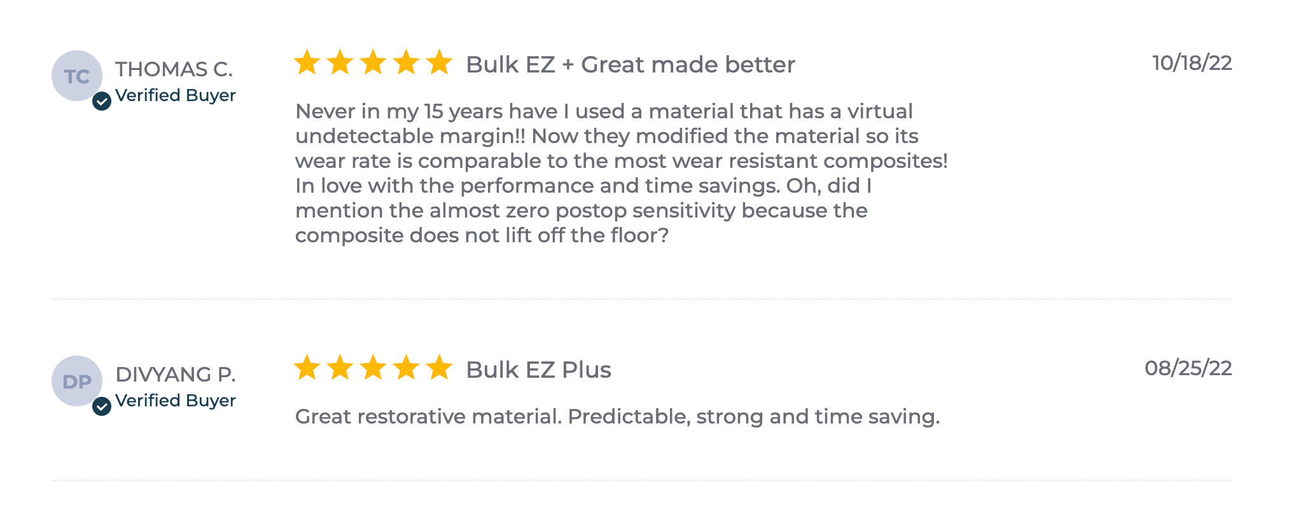Click the review date 08/25/22
The image size is (1303, 524).
pyautogui.click(x=1188, y=368)
